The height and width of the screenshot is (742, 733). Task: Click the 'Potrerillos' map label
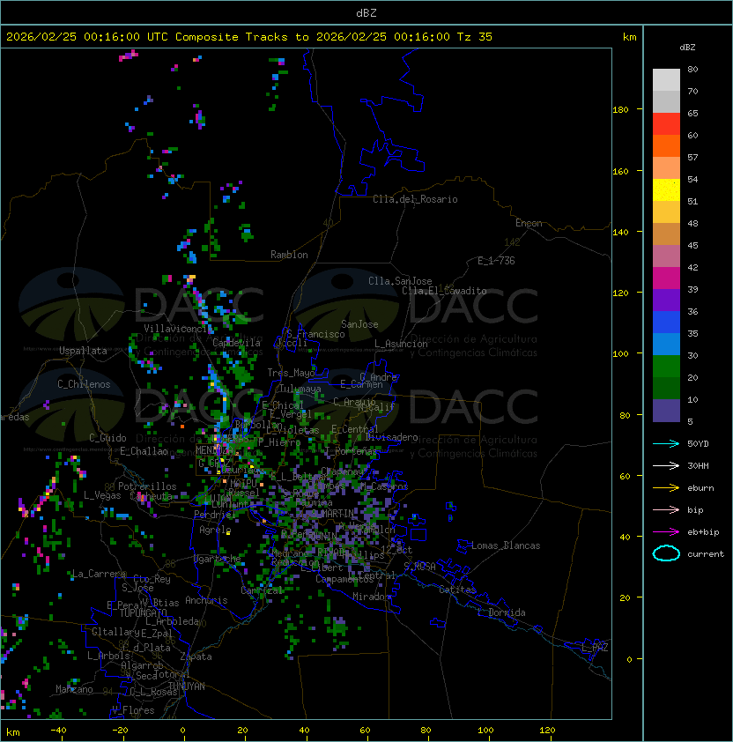(x=147, y=486)
